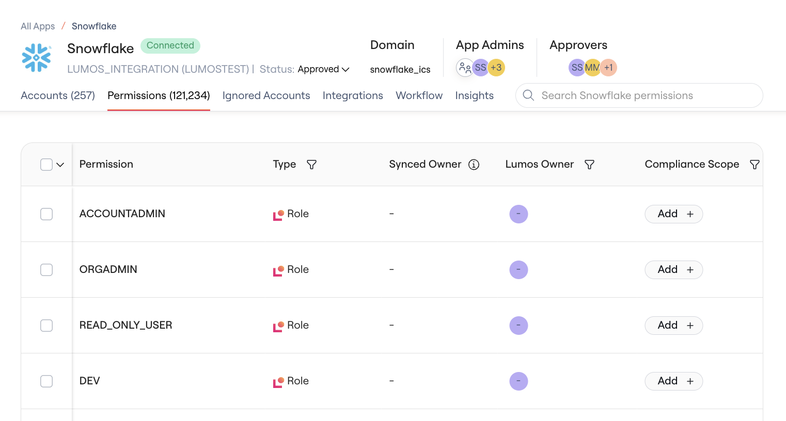Click the SS avatar under App Admins
The height and width of the screenshot is (421, 786).
(480, 68)
